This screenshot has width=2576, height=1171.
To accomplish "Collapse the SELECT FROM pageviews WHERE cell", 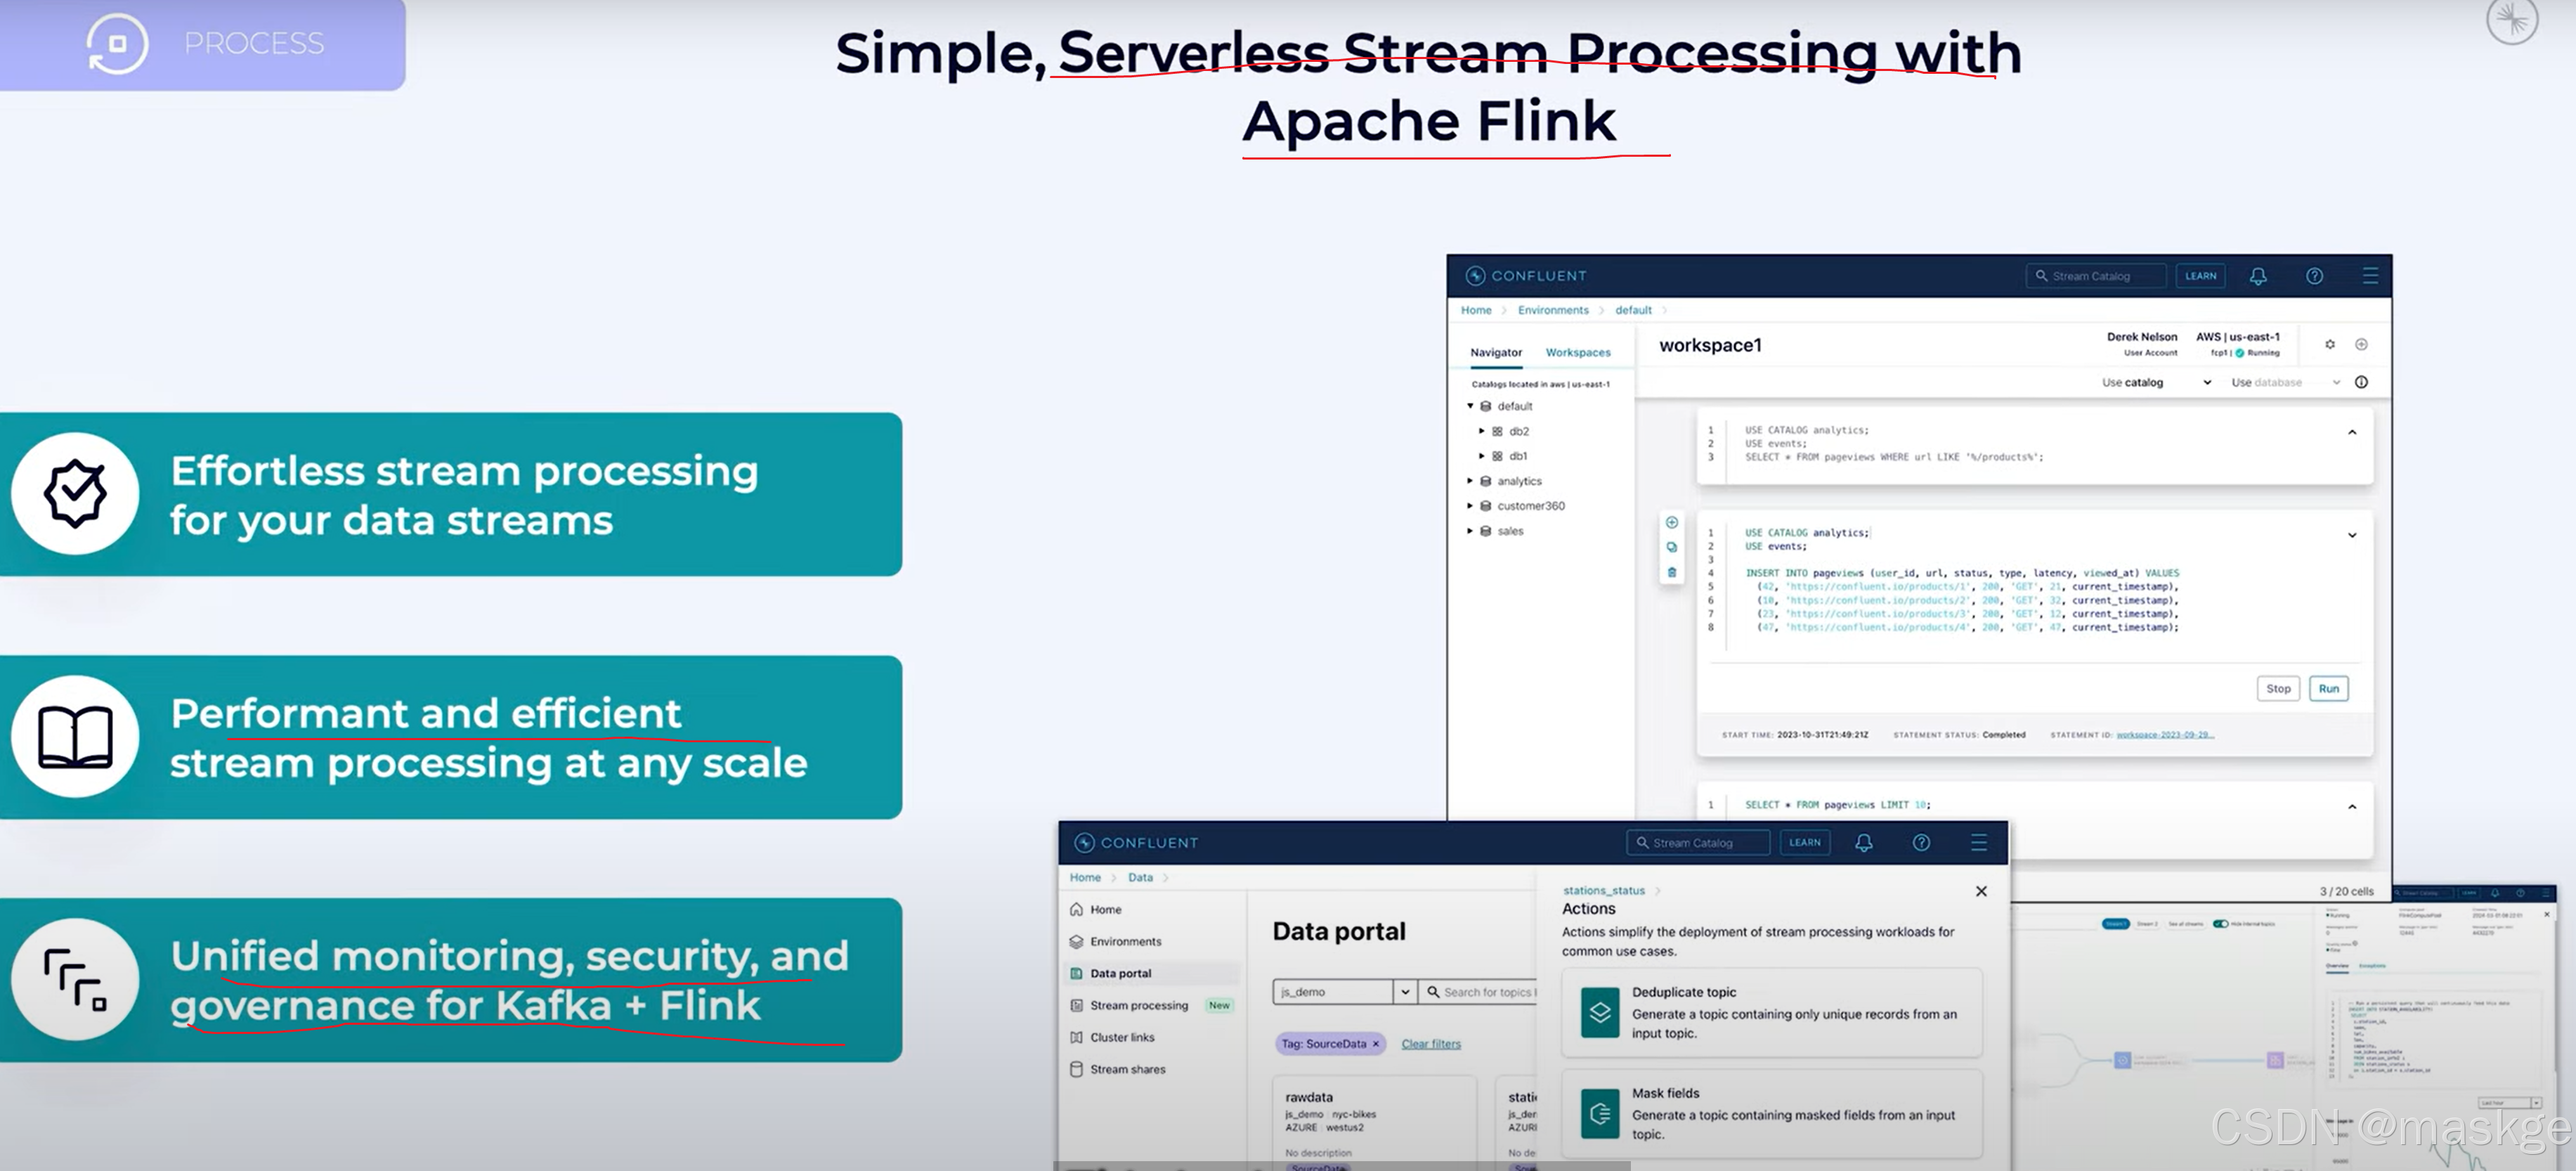I will tap(2352, 432).
